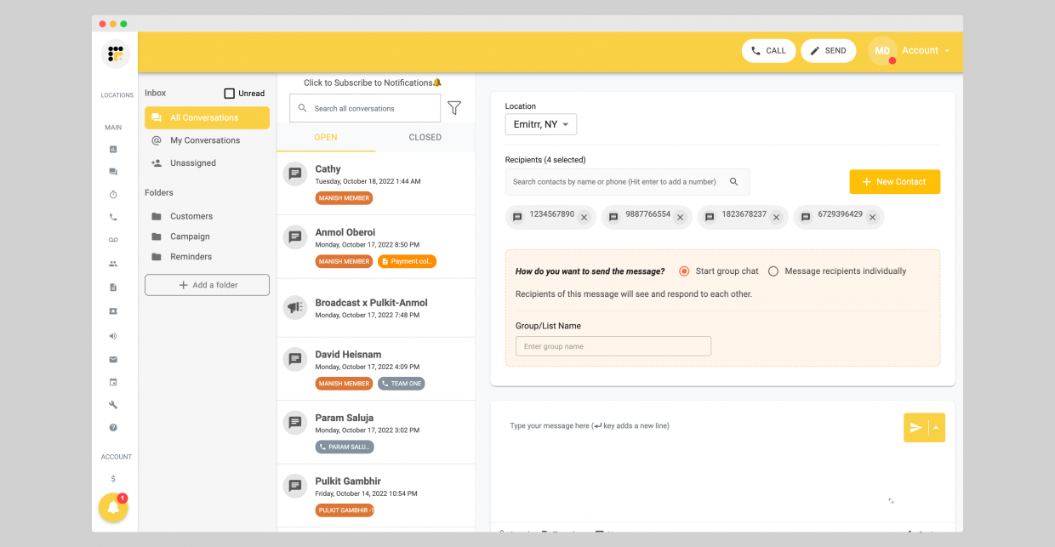1055x547 pixels.
Task: Click the Enter group name field
Action: pos(613,346)
